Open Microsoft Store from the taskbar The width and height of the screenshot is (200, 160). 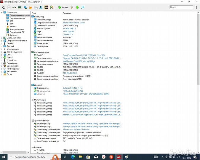[x=88, y=157]
